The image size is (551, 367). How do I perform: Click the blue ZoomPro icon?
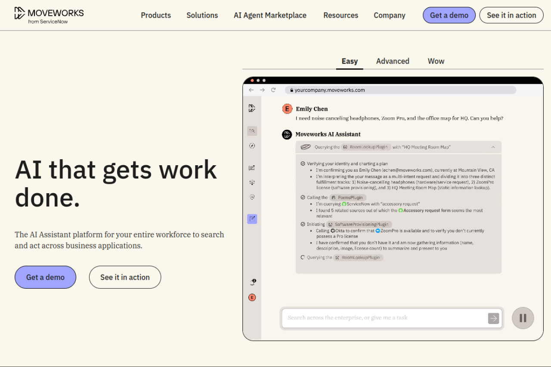tap(378, 231)
